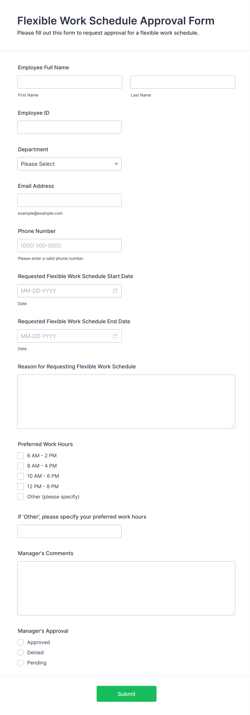250x715 pixels.
Task: Click the First Name input field
Action: pos(69,82)
